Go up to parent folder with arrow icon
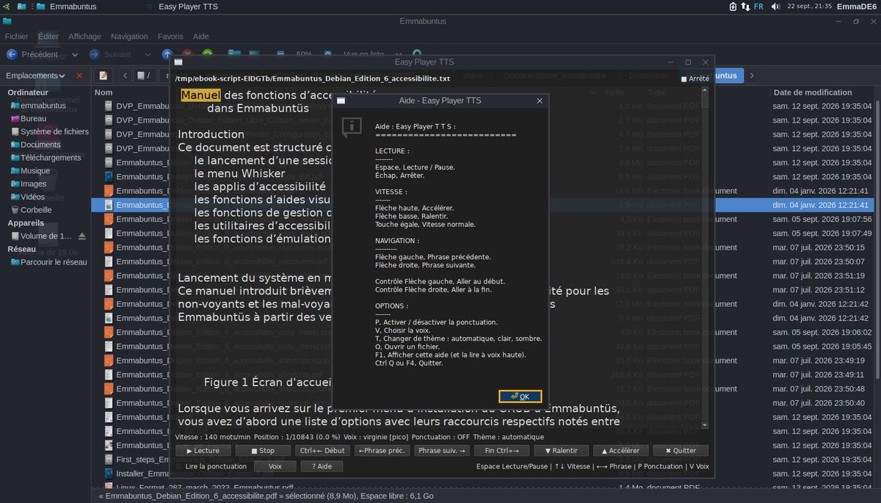Screen dimensions: 881x503 point(167,54)
